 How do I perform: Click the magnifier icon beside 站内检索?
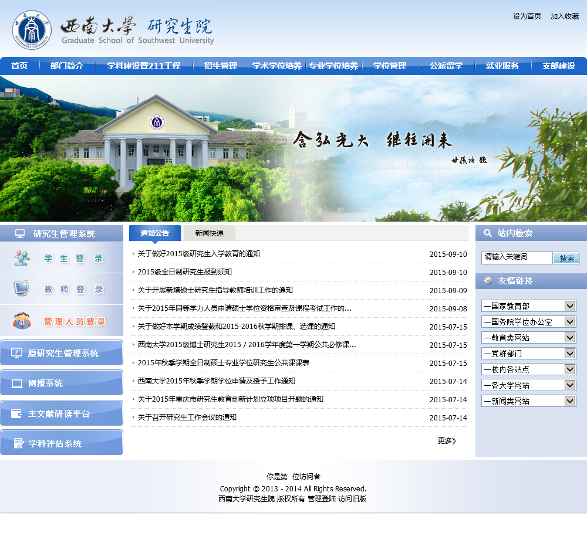(x=487, y=233)
